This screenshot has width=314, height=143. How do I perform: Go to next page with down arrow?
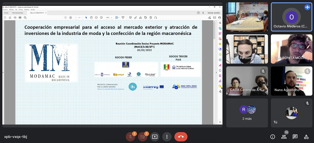(70, 17)
